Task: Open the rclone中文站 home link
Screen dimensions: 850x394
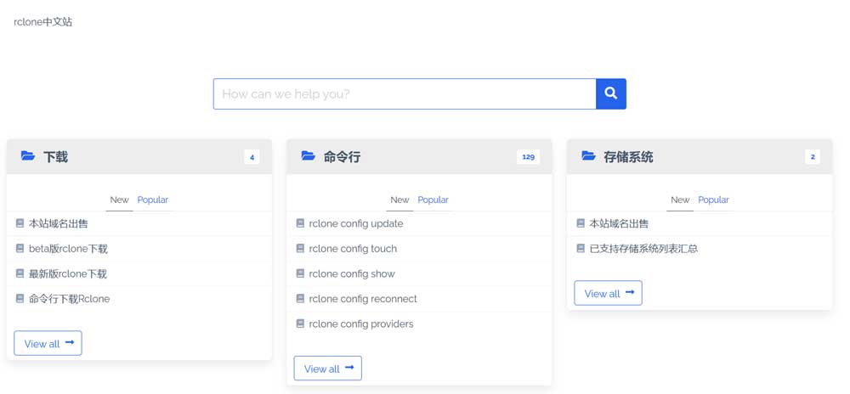Action: click(x=43, y=22)
